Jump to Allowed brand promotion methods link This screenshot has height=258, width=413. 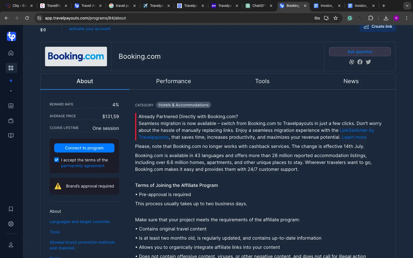82,245
